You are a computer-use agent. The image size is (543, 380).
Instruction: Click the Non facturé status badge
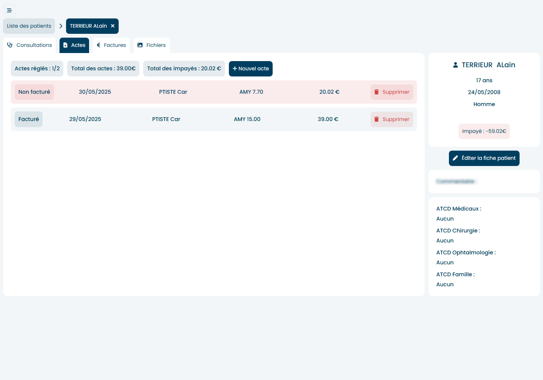click(34, 92)
